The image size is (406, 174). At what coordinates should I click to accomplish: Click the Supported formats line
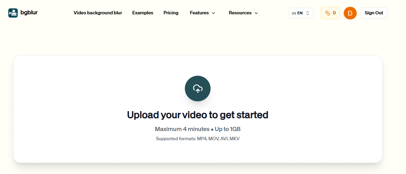(198, 139)
